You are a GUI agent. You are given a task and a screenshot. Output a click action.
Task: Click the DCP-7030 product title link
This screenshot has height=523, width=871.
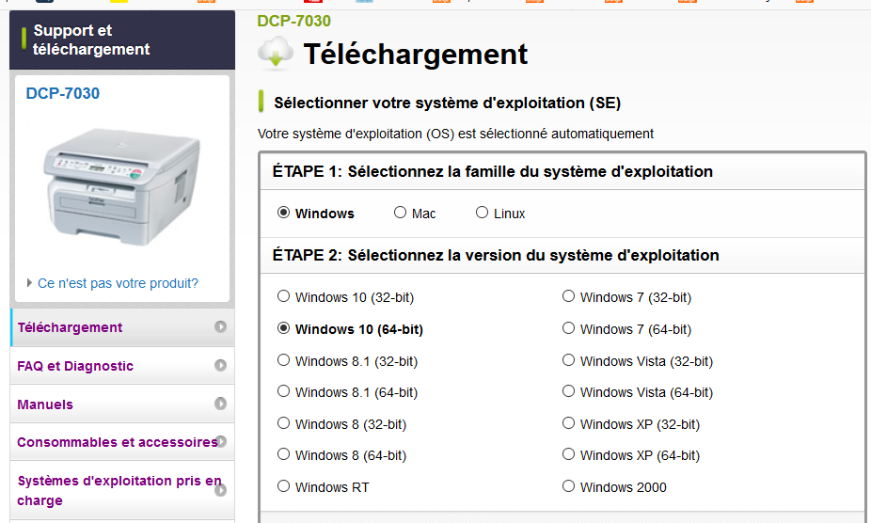(x=63, y=93)
